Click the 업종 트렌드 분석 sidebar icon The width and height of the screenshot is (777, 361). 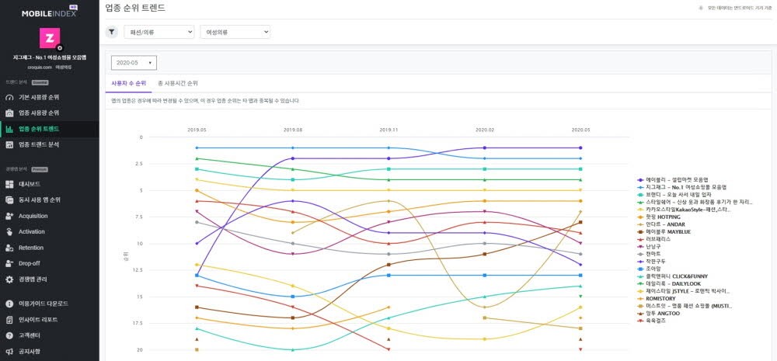click(9, 145)
